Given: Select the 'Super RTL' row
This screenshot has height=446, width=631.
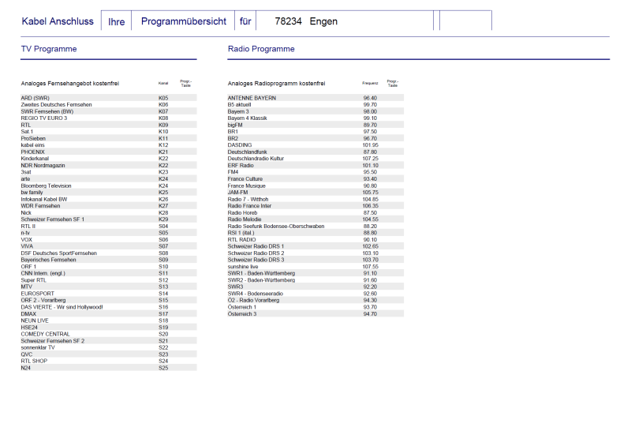Looking at the screenshot, I should [x=109, y=280].
